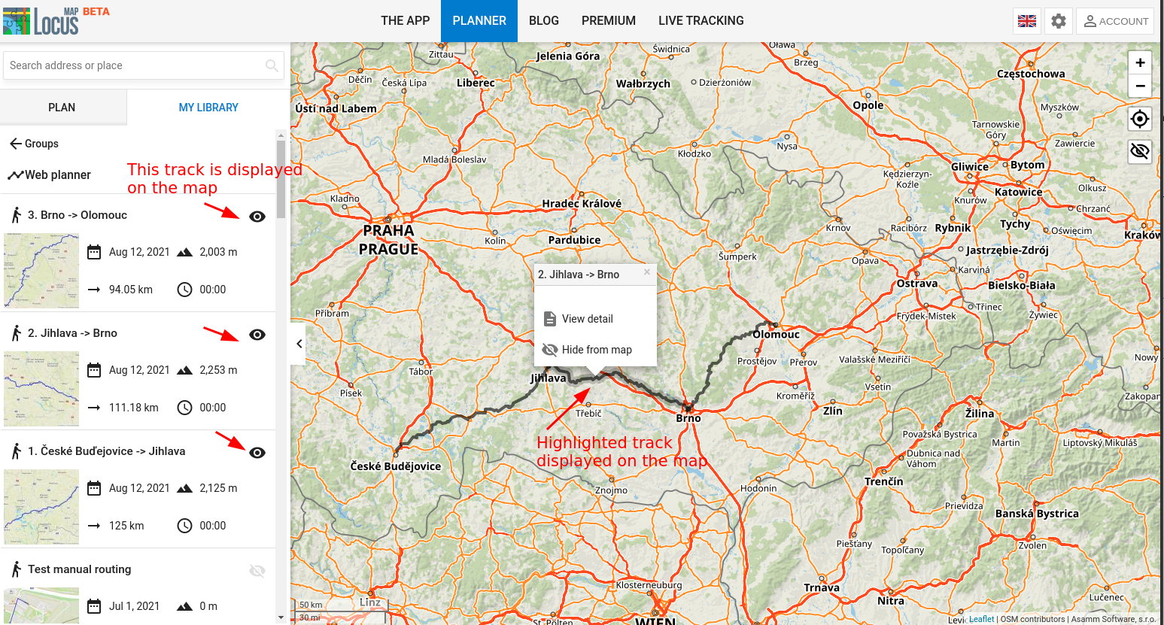Image resolution: width=1164 pixels, height=625 pixels.
Task: Open the LIVE TRACKING page link
Action: tap(701, 21)
